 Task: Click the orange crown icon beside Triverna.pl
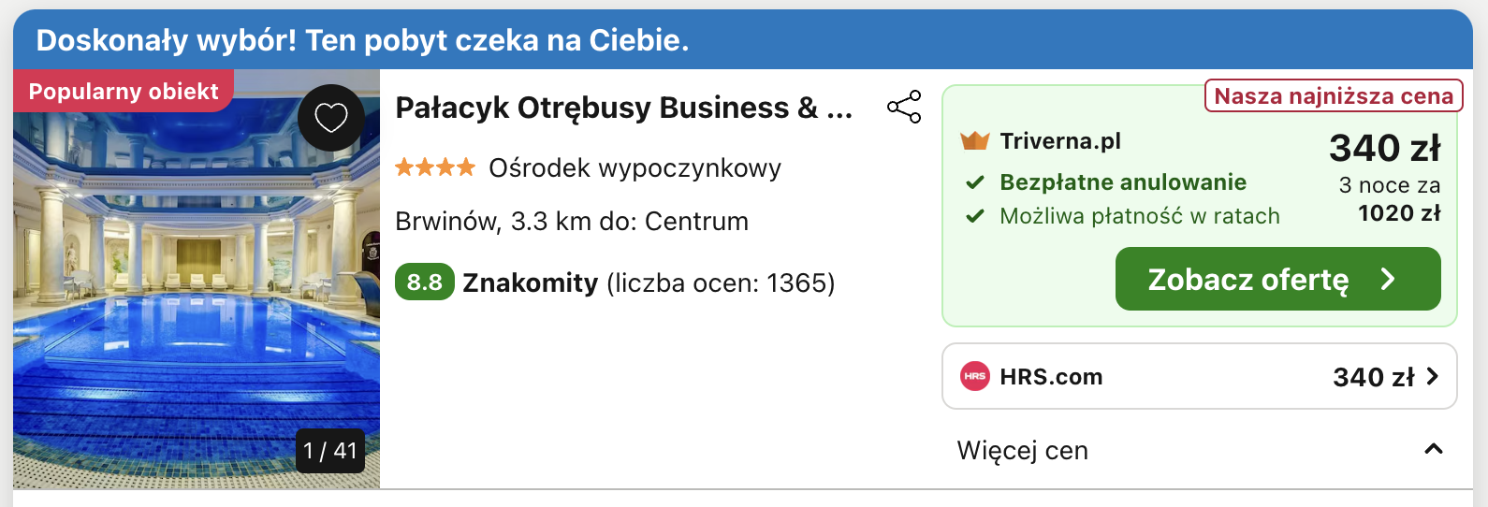pyautogui.click(x=974, y=141)
